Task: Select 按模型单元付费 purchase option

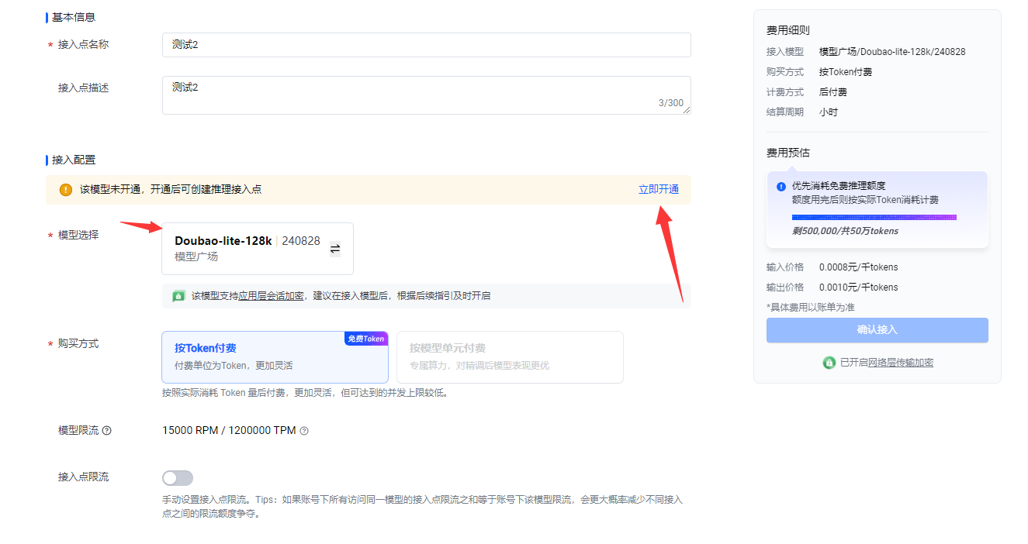Action: [x=510, y=357]
